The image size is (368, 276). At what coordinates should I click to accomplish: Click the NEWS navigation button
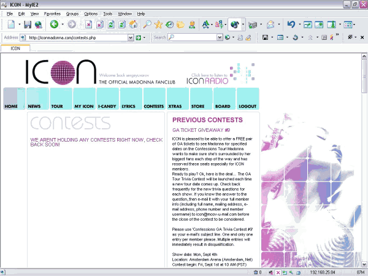click(37, 99)
